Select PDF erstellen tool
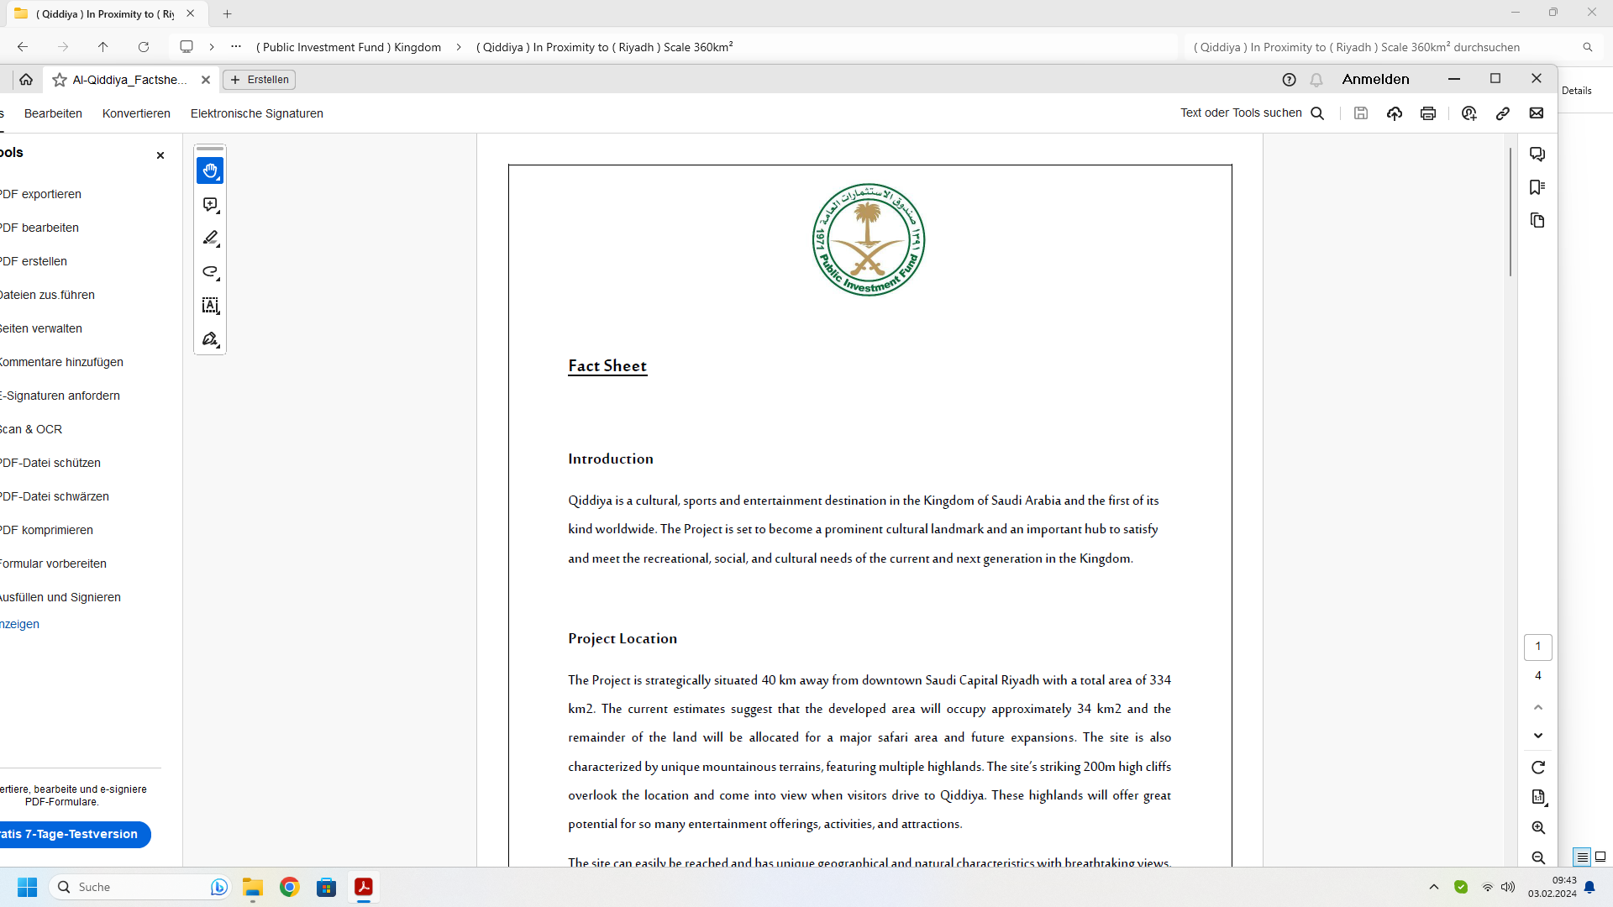 [34, 261]
